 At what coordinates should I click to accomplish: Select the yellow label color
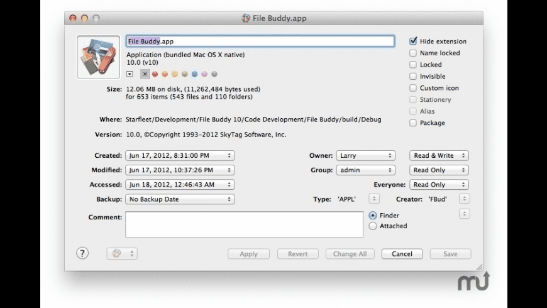tap(174, 74)
